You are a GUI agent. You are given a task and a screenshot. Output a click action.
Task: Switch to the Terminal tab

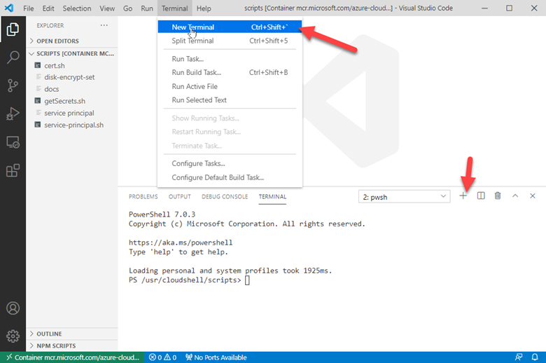pos(272,197)
